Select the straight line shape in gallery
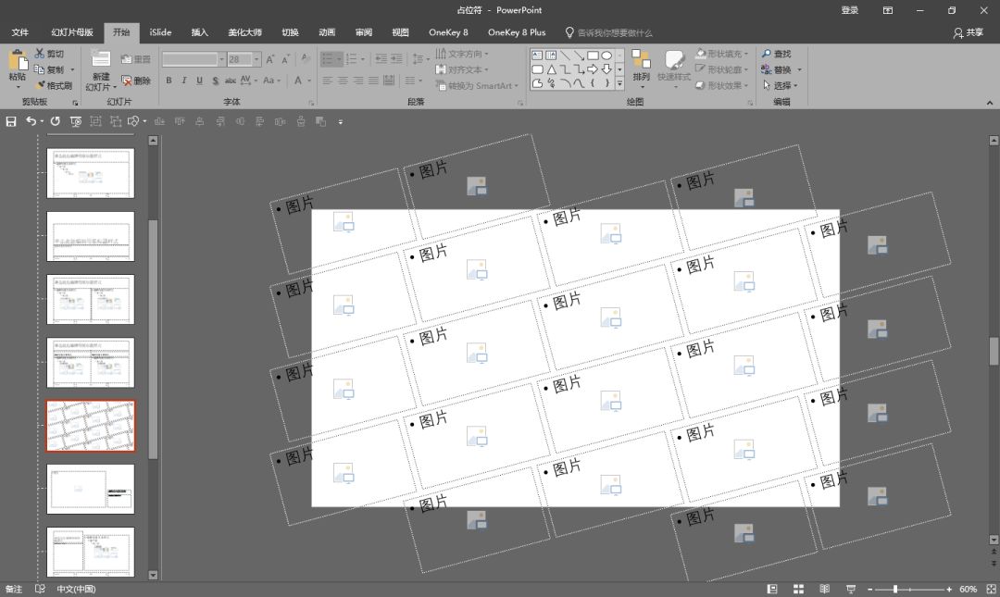The height and width of the screenshot is (597, 1000). click(x=565, y=56)
